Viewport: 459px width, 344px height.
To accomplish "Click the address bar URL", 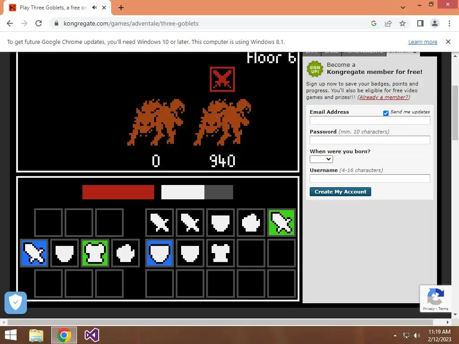I will click(x=131, y=23).
